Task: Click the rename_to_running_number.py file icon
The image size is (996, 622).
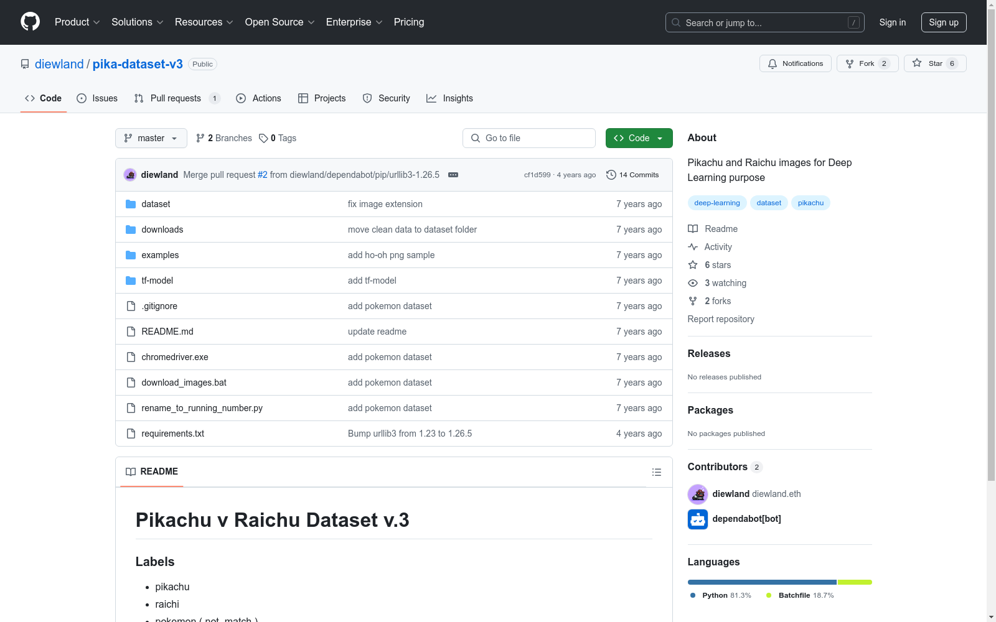Action: pos(131,408)
